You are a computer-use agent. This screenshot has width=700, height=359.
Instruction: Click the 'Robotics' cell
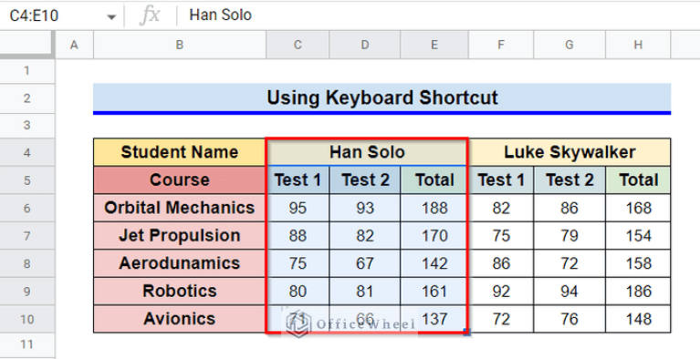tap(180, 291)
